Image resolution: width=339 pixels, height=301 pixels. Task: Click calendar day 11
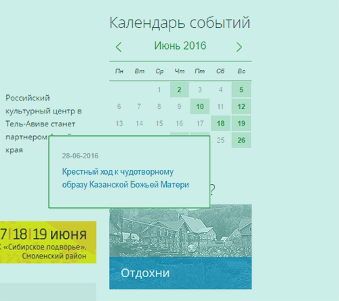pos(220,107)
